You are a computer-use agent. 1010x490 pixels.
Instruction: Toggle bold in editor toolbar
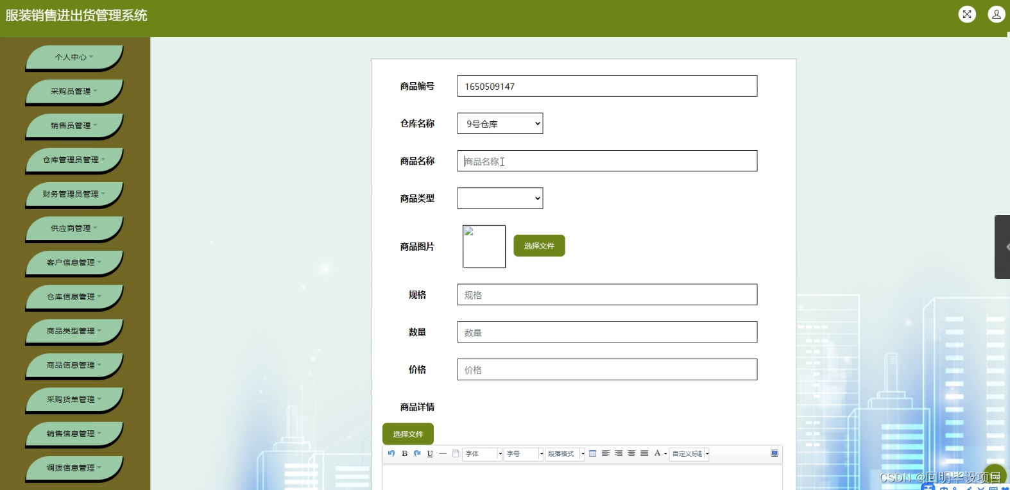tap(404, 453)
